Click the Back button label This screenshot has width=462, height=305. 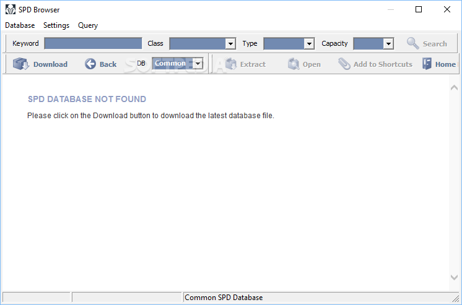click(108, 64)
